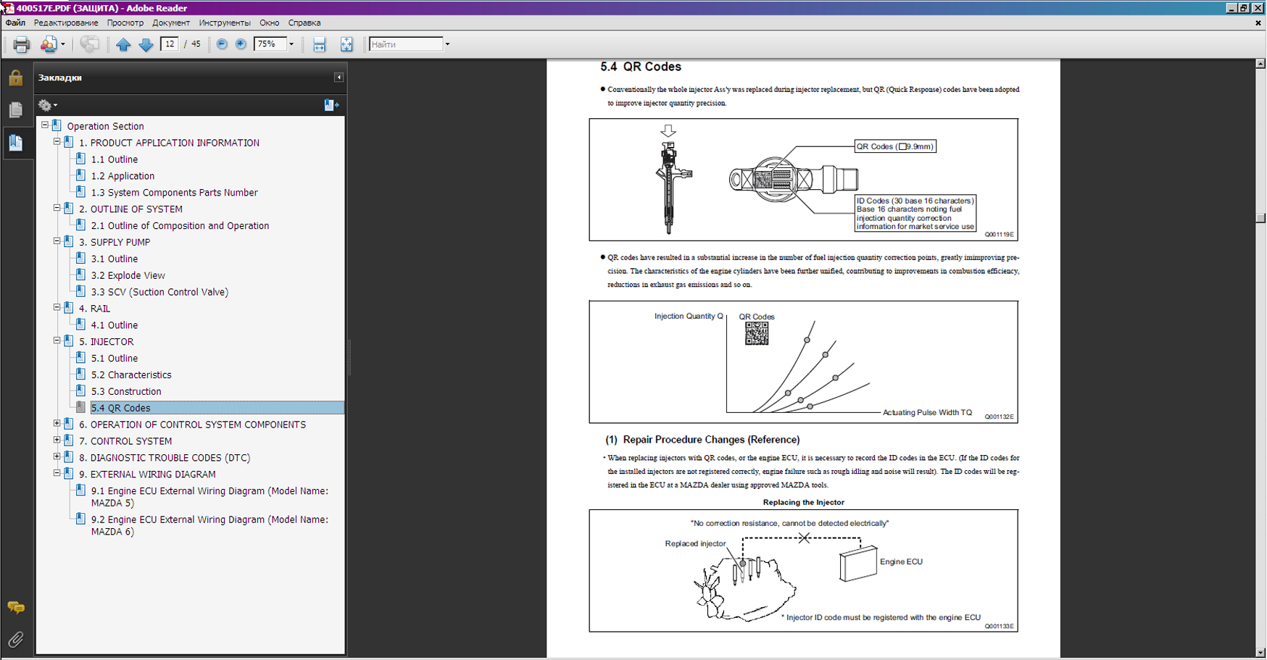Click the fit-width scrolling page icon
The image size is (1267, 660).
pyautogui.click(x=319, y=45)
